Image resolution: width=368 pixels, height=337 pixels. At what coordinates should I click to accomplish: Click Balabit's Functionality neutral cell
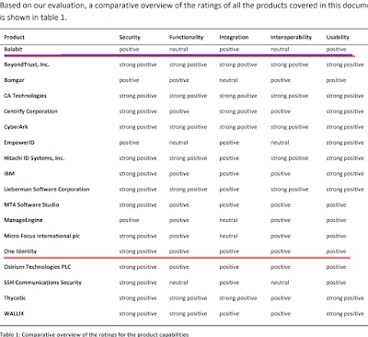tap(178, 49)
